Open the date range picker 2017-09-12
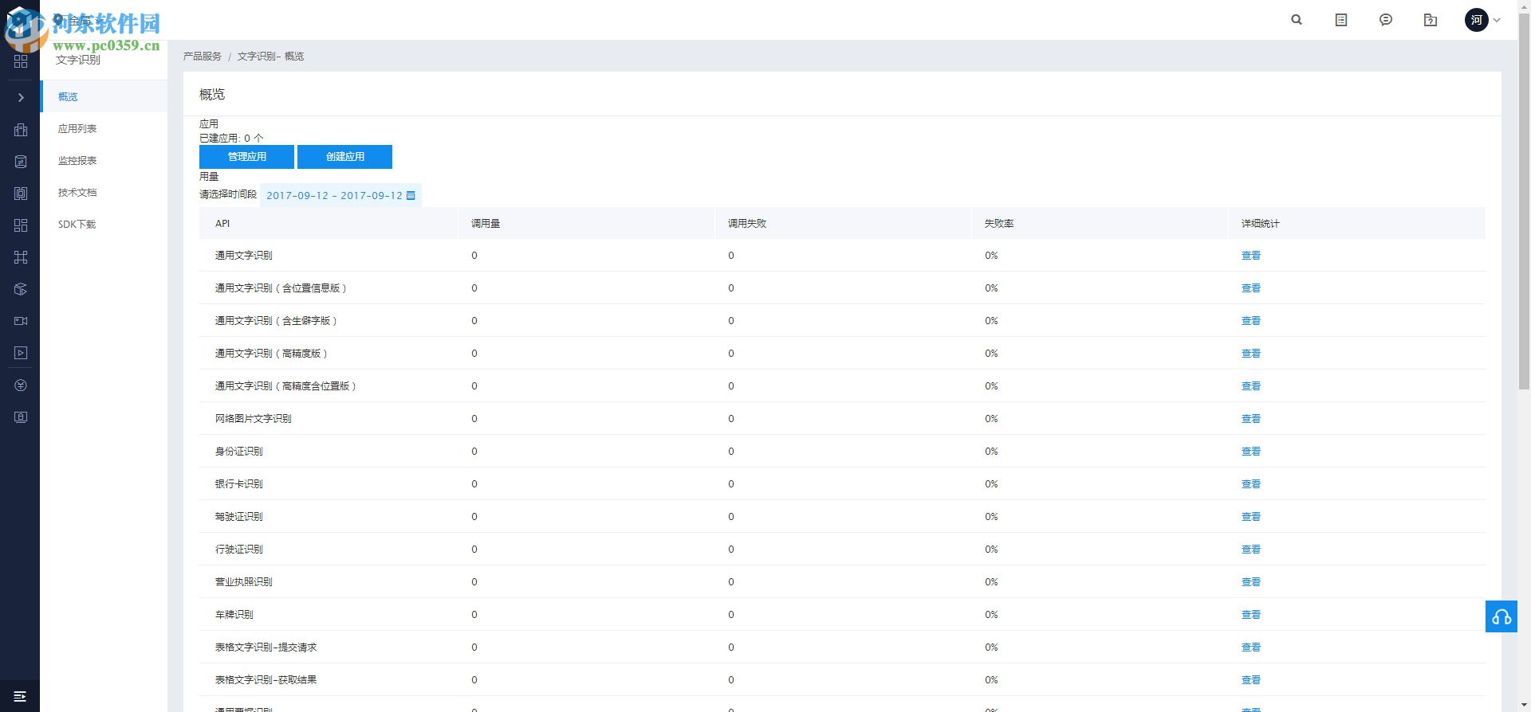The image size is (1531, 712). pyautogui.click(x=340, y=195)
